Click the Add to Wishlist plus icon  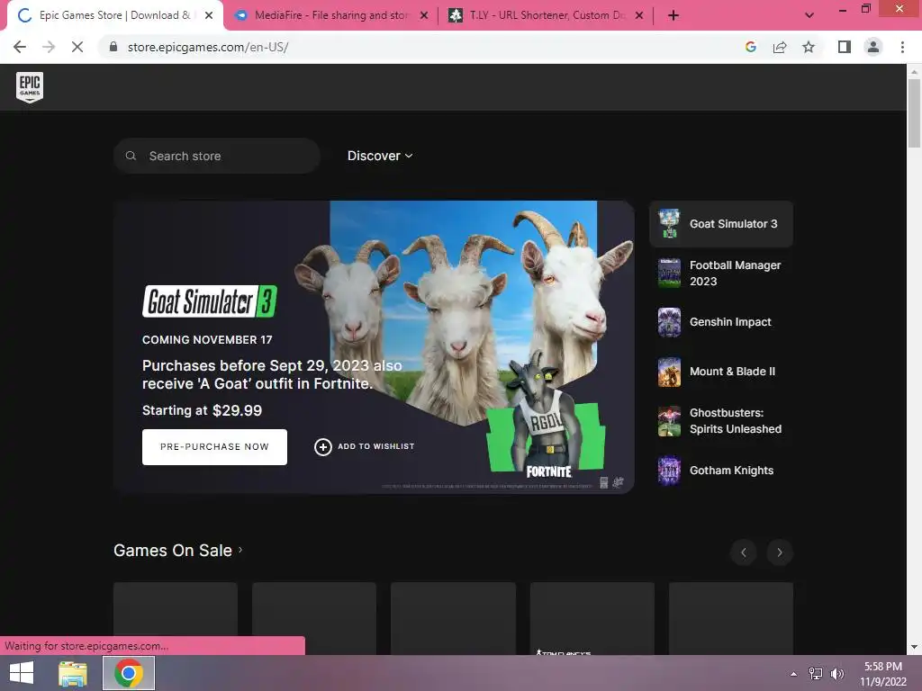(323, 446)
